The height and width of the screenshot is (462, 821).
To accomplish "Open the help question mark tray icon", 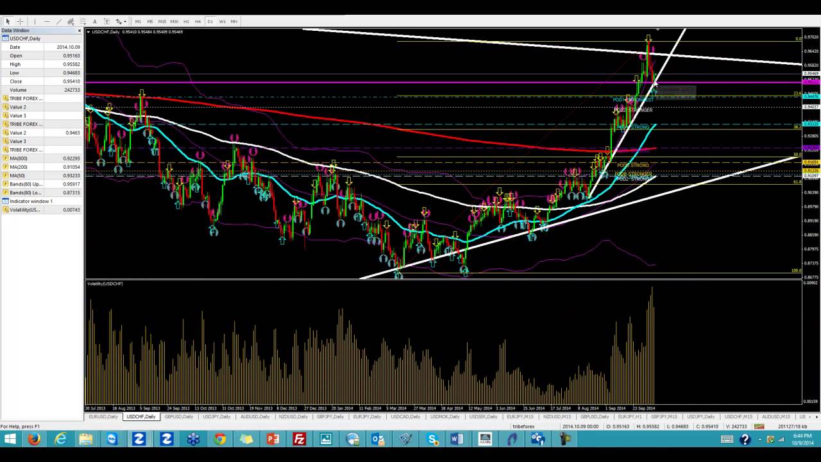I will click(x=745, y=440).
